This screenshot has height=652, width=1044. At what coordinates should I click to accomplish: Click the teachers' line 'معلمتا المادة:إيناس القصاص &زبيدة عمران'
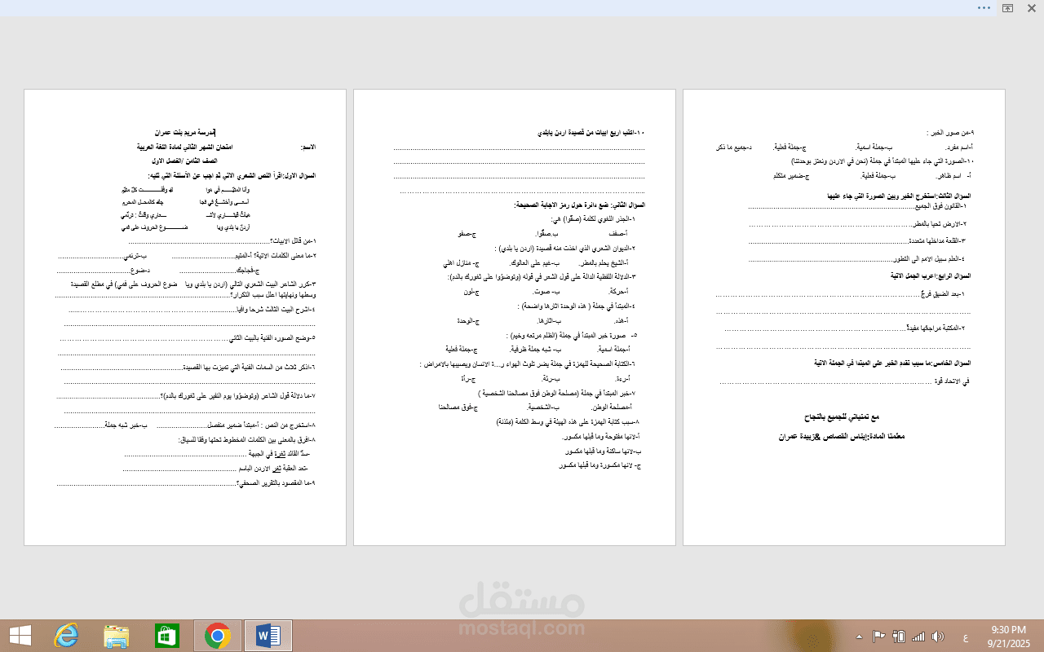[x=842, y=437]
